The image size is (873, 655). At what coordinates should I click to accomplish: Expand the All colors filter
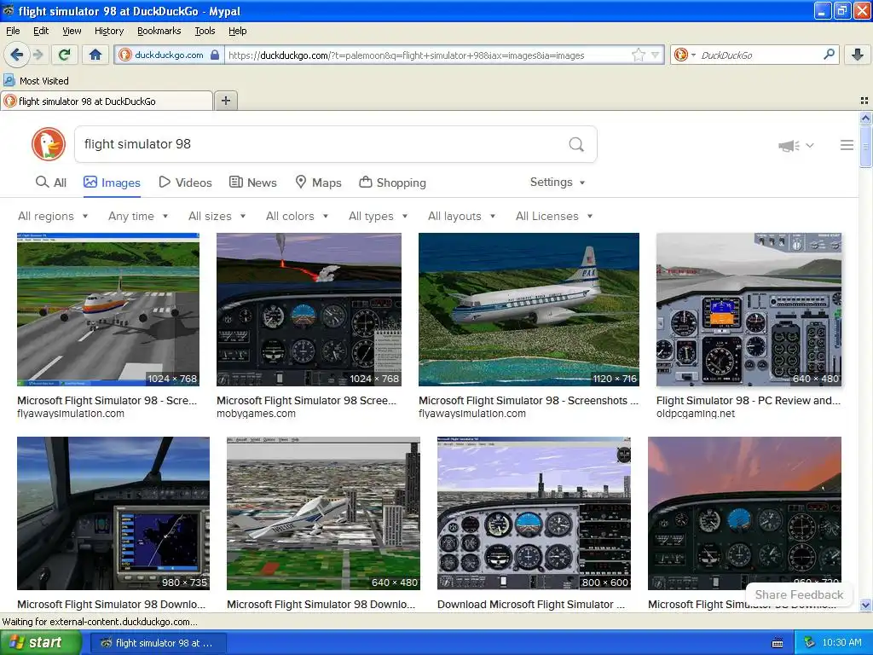[298, 216]
